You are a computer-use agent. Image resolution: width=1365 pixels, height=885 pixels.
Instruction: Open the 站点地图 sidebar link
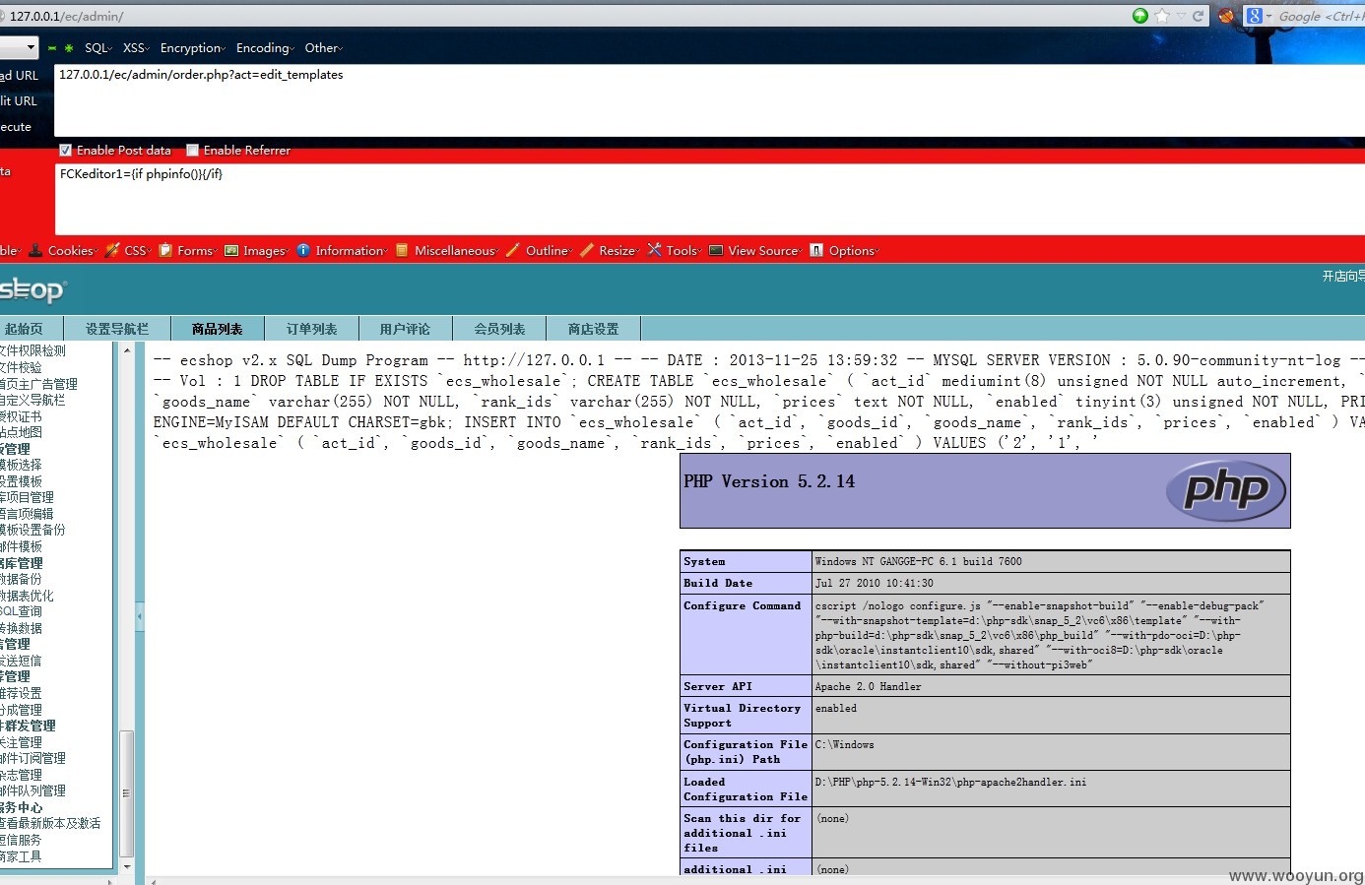pos(21,432)
